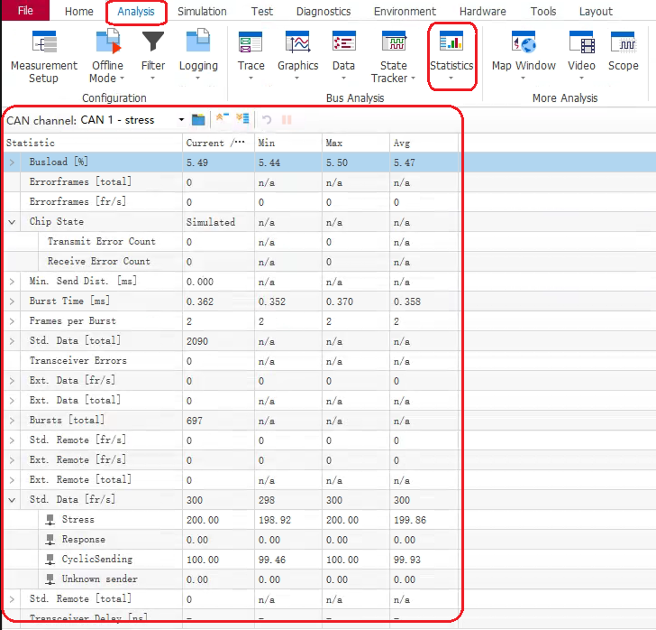The image size is (656, 630).
Task: Collapse the Chip State row
Action: (x=12, y=222)
